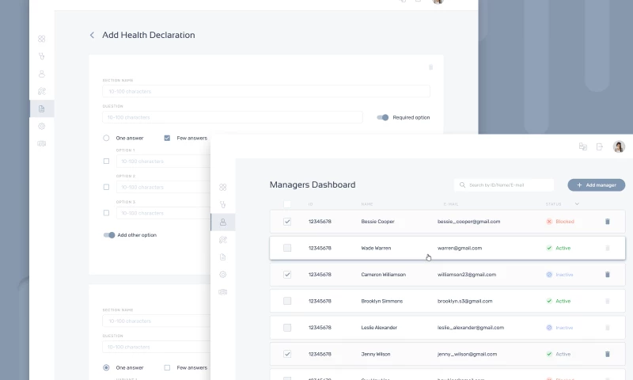The width and height of the screenshot is (633, 380).
Task: Check Few answers checkbox in second section
Action: click(x=167, y=367)
